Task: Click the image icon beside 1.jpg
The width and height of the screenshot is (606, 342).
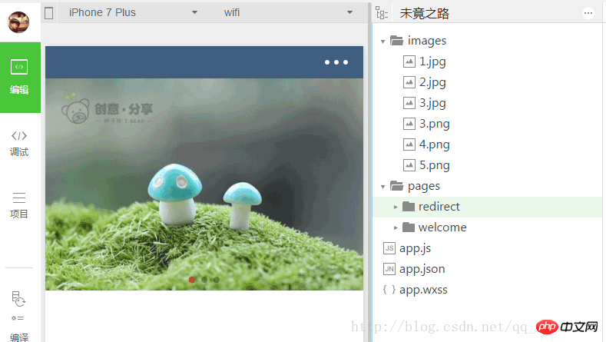Action: pos(409,61)
